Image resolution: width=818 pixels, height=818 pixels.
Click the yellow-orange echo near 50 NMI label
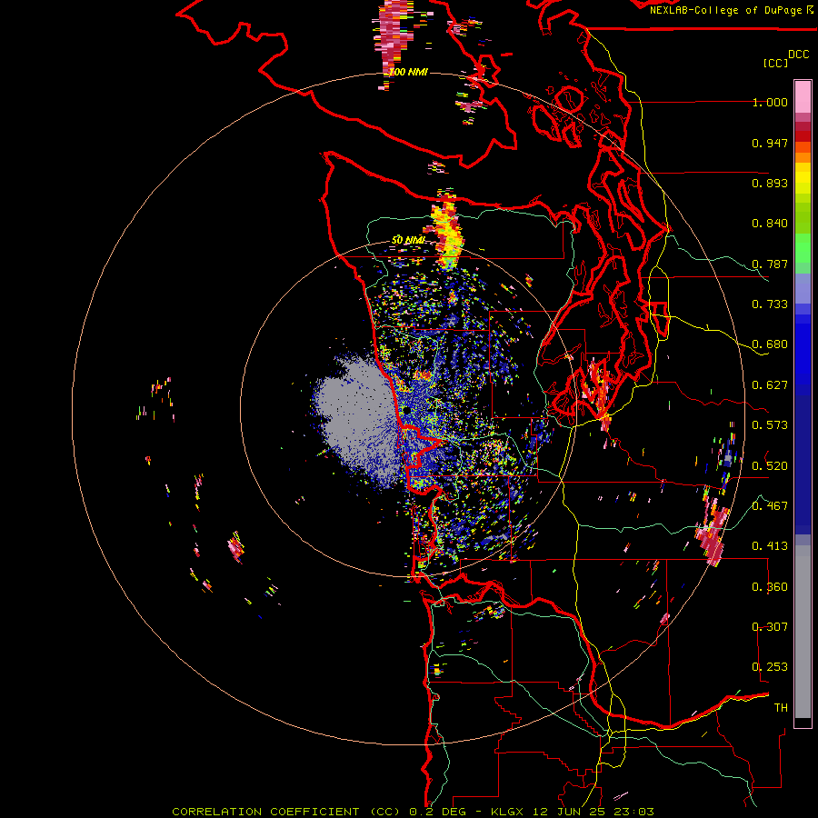pyautogui.click(x=447, y=230)
